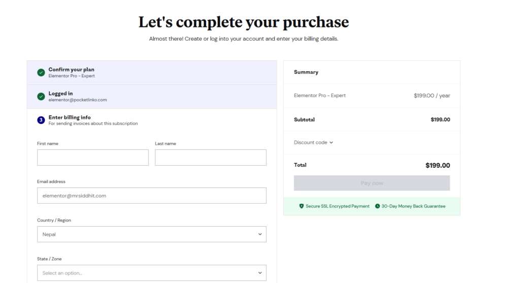The width and height of the screenshot is (520, 283).
Task: Focus the Email address input field
Action: coord(151,196)
